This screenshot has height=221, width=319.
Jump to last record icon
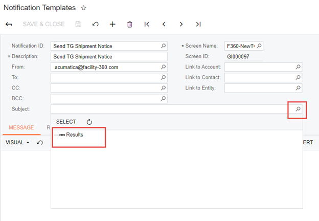pos(198,24)
